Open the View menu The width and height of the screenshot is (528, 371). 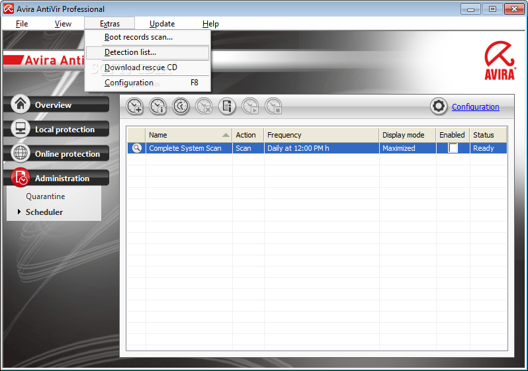click(63, 24)
